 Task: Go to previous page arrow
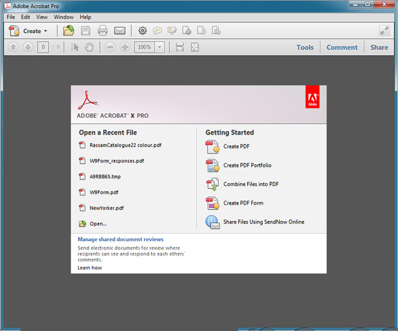pos(13,47)
